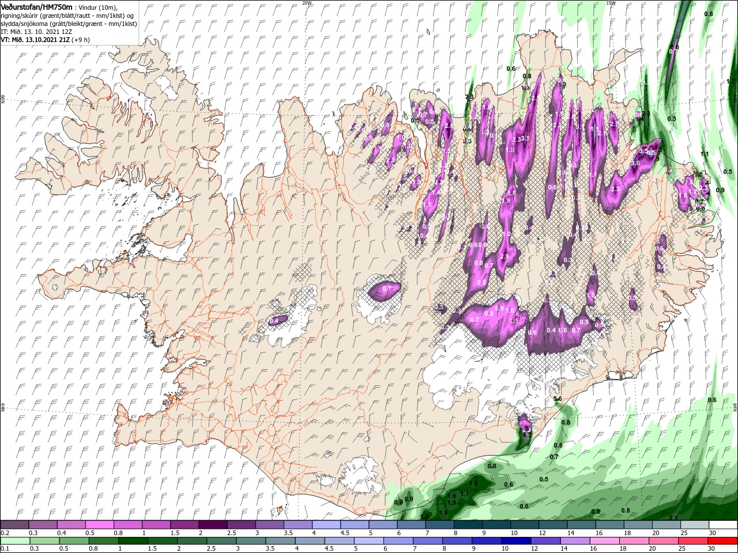Pick the 18 gray-teal snow legend swatch

[x=638, y=525]
